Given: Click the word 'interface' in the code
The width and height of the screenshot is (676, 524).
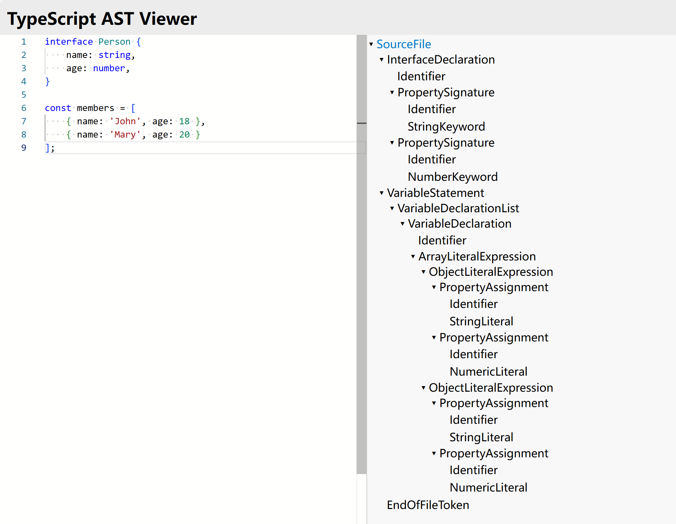Looking at the screenshot, I should pyautogui.click(x=69, y=42).
